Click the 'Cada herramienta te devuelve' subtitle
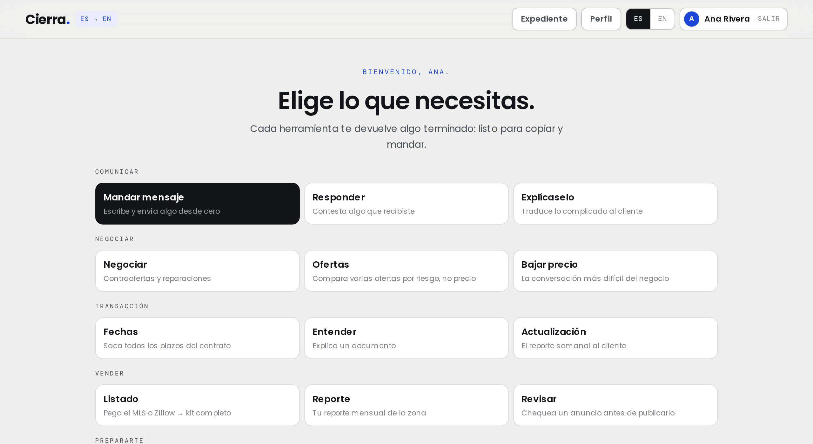The height and width of the screenshot is (444, 813). (x=406, y=136)
